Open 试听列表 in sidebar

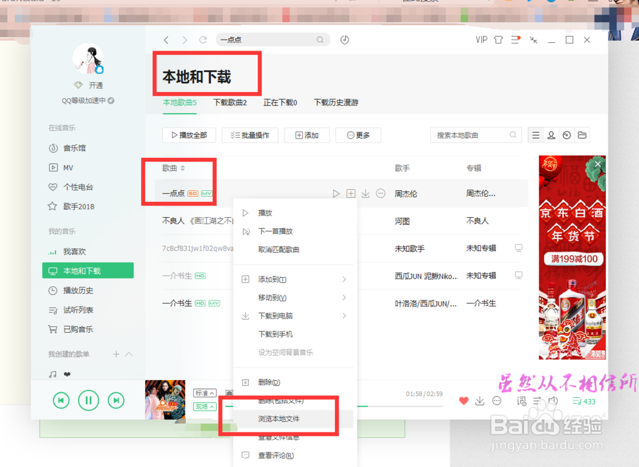[78, 310]
